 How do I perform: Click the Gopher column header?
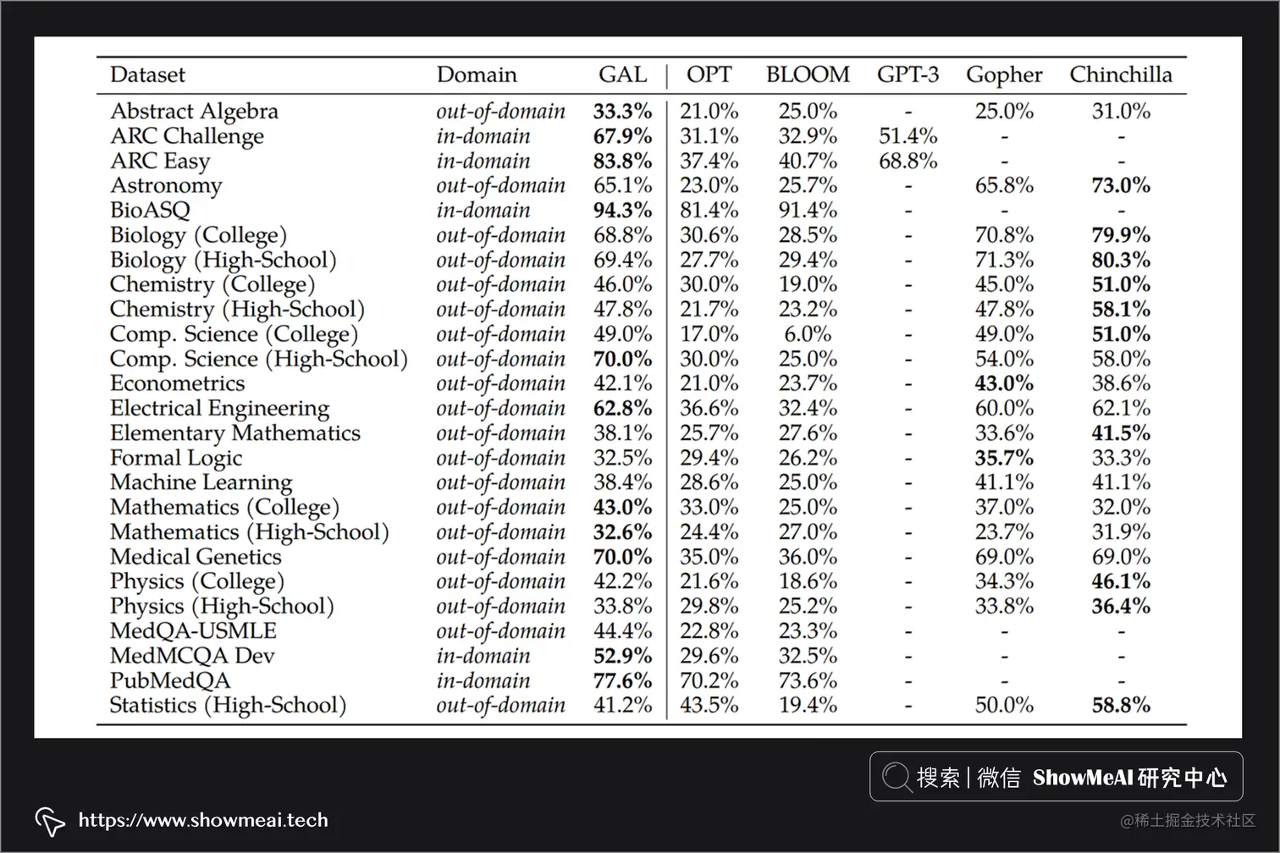coord(1004,75)
